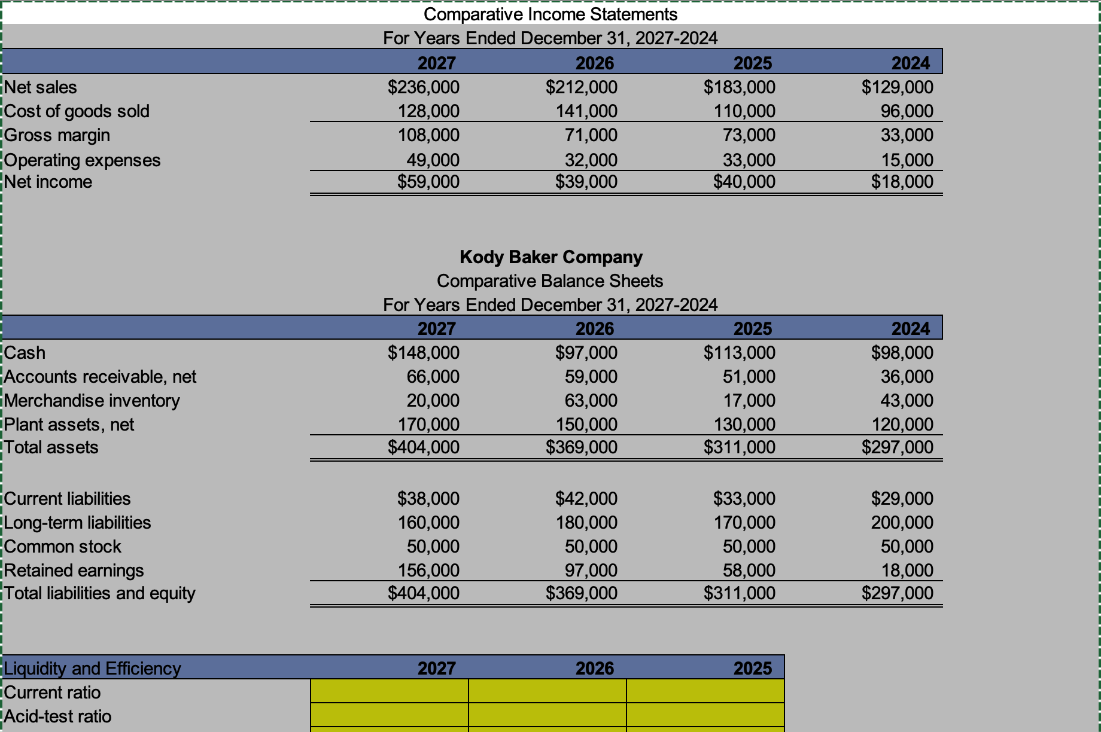Click the 'Current liabilities' label
This screenshot has width=1101, height=732.
click(x=67, y=499)
